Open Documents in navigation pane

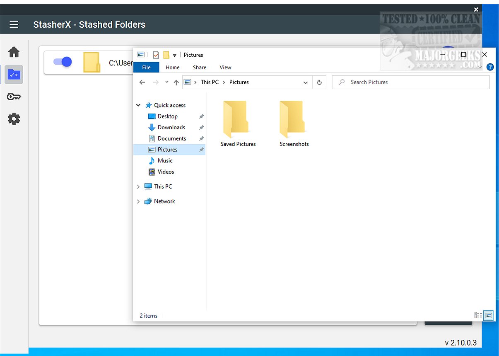pos(172,138)
